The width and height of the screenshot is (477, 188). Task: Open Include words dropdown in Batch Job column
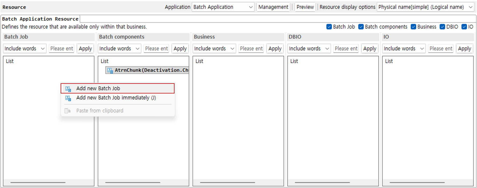(25, 49)
